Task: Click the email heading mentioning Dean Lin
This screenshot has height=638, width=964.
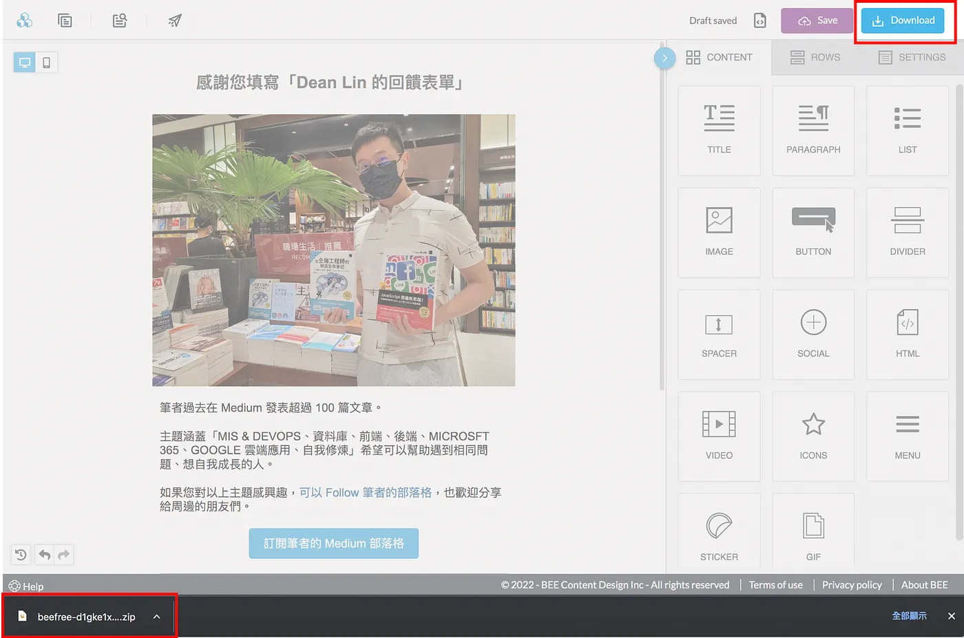Action: [330, 83]
